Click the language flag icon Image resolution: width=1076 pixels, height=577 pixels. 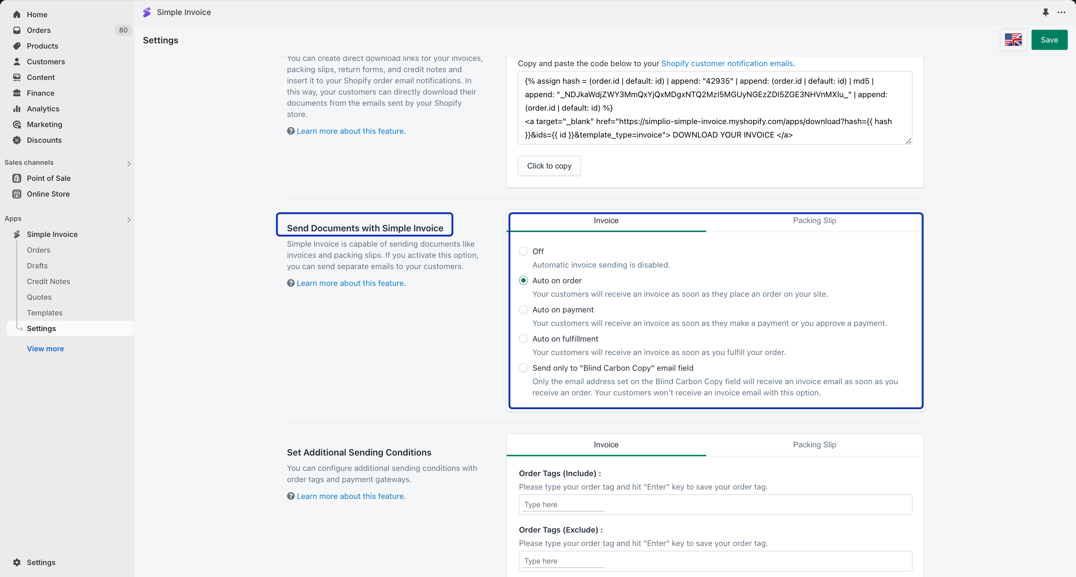pos(1013,40)
